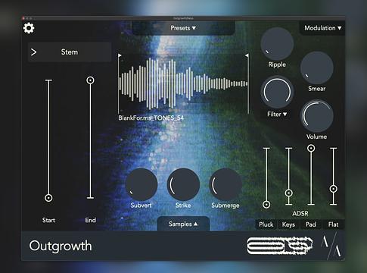Viewport: 367px width, 273px height.
Task: Close the window with red button
Action: 23,18
